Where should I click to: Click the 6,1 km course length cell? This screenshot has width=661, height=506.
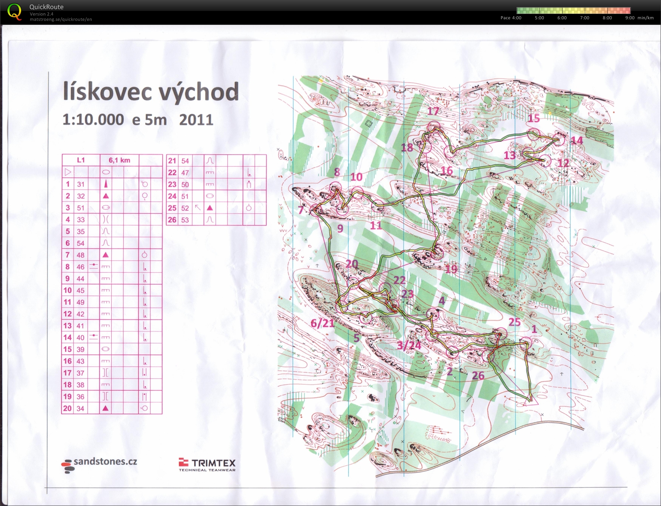click(119, 160)
